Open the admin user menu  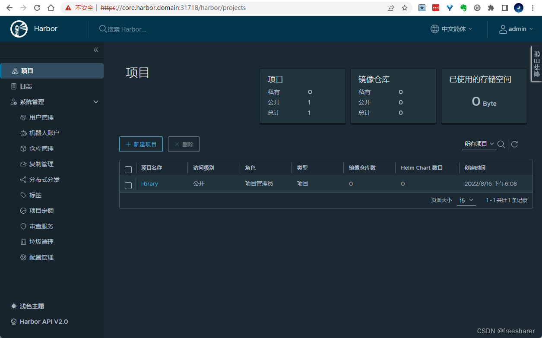pos(517,29)
